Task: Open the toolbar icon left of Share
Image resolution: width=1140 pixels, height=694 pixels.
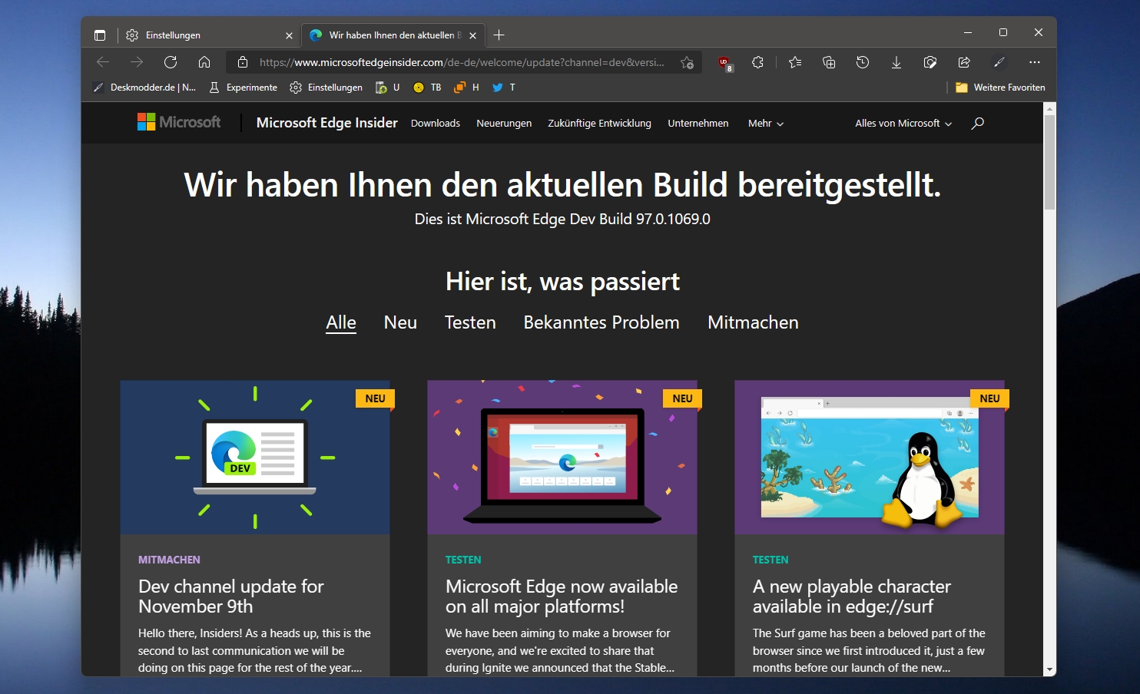Action: click(x=930, y=62)
